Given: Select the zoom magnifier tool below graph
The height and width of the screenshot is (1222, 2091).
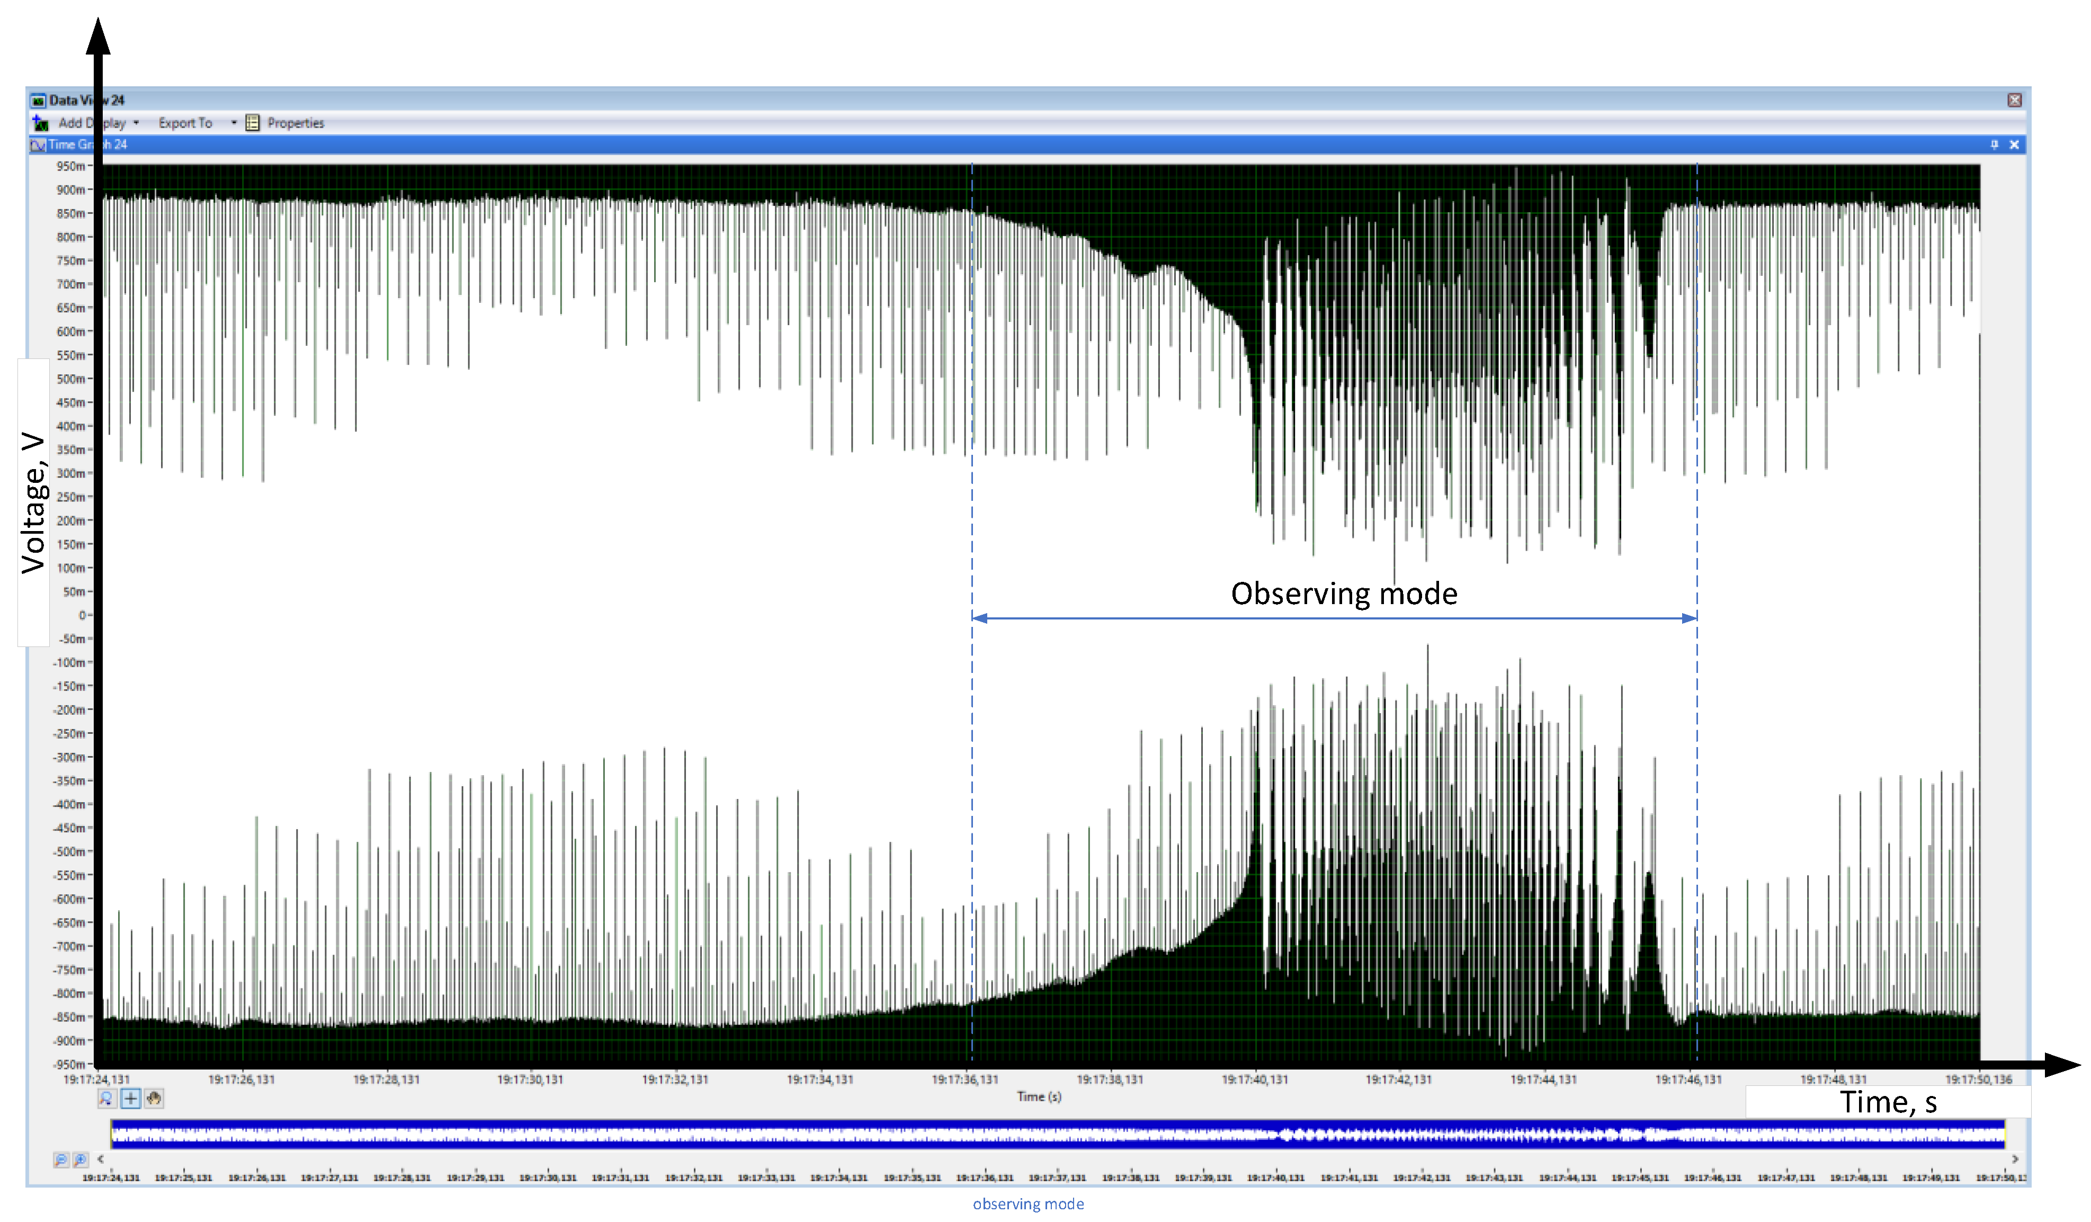Looking at the screenshot, I should pos(106,1099).
